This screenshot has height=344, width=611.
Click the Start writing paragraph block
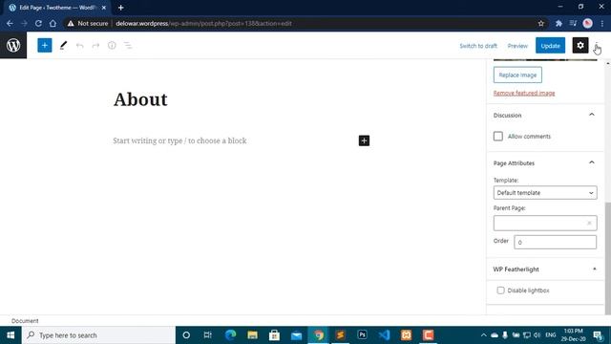coord(179,140)
